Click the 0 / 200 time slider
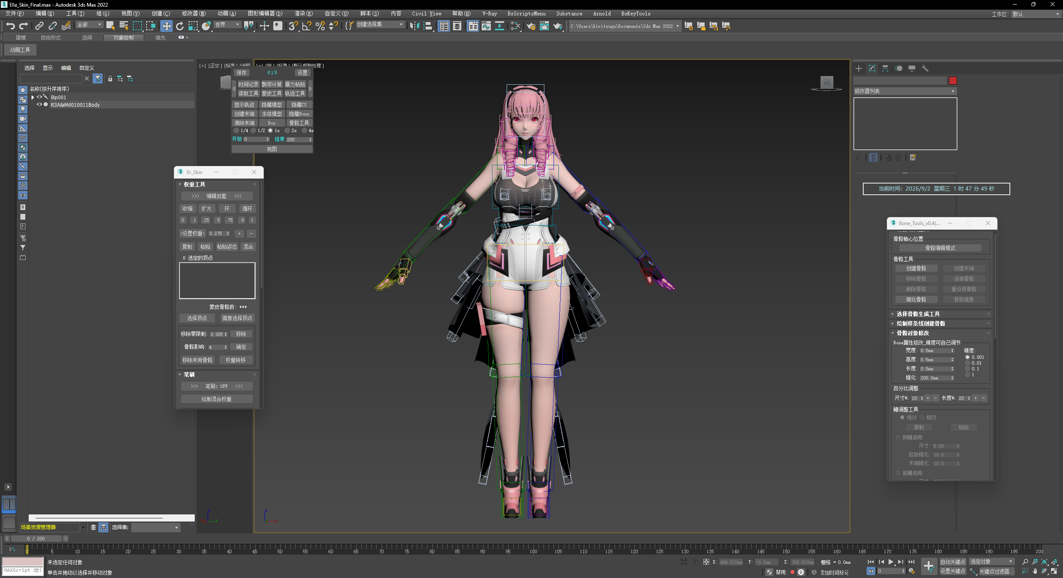The width and height of the screenshot is (1063, 578). click(x=36, y=539)
